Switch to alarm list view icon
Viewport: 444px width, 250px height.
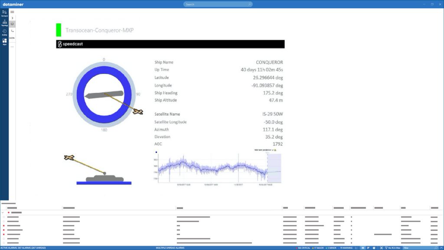(x=363, y=248)
